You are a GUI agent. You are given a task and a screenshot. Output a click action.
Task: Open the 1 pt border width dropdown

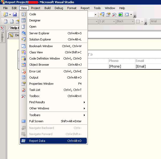click(x=114, y=21)
